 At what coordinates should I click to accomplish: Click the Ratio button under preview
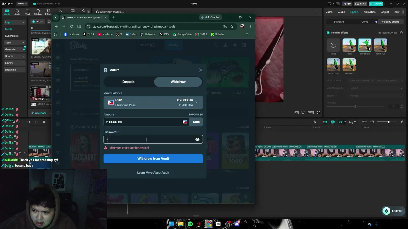click(x=310, y=113)
